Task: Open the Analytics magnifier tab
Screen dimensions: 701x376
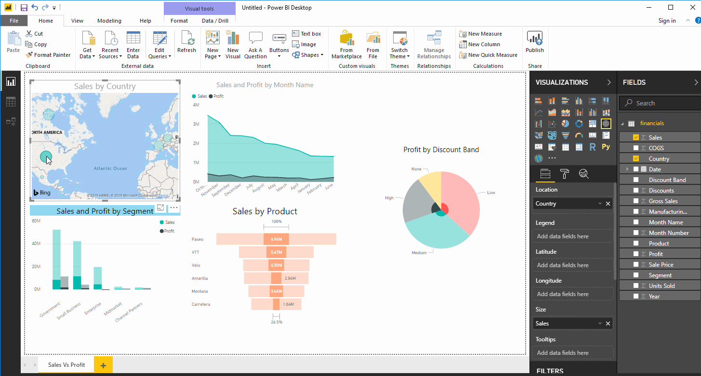Action: click(x=583, y=174)
